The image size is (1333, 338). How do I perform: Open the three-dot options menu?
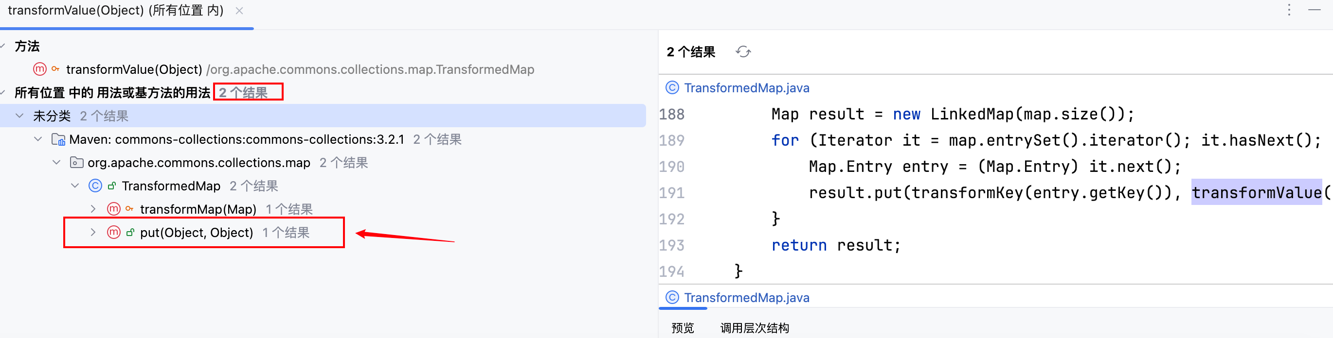click(1289, 10)
